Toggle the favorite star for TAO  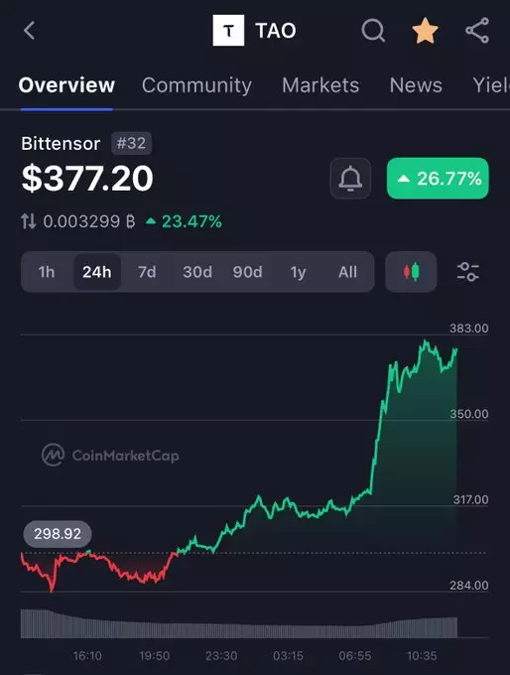click(x=426, y=31)
